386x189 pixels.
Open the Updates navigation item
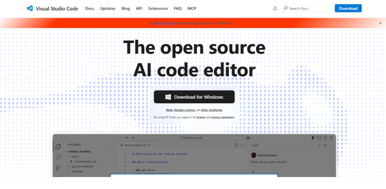pos(108,8)
